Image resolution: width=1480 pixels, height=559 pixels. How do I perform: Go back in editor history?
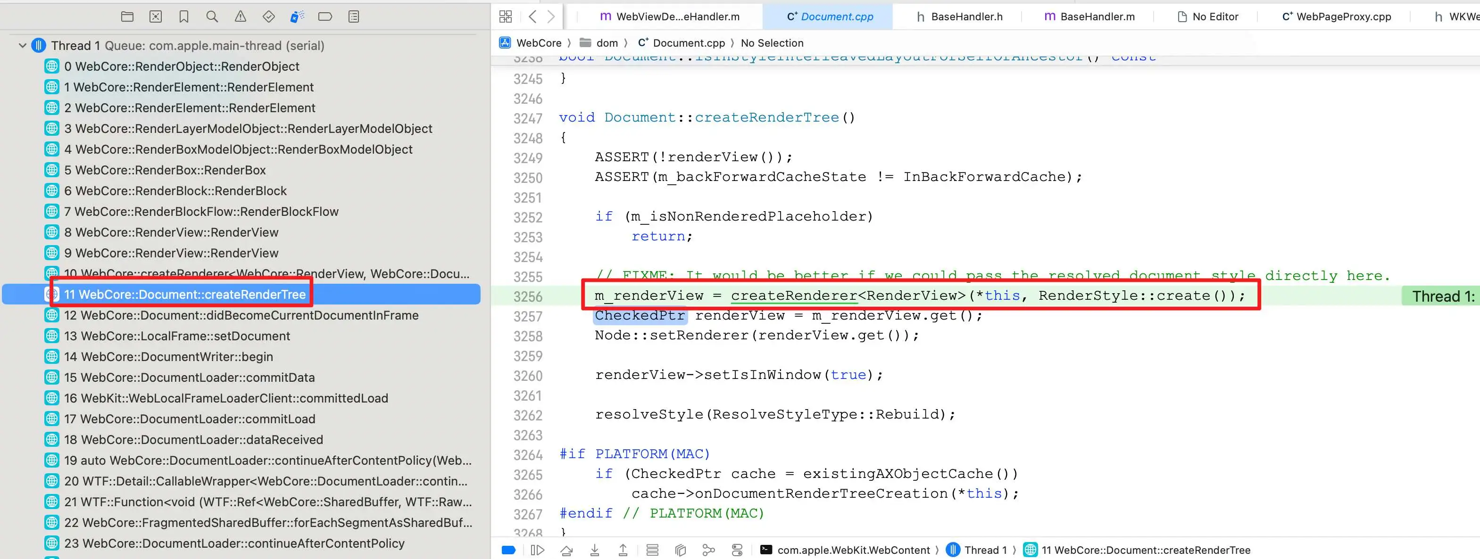click(532, 16)
